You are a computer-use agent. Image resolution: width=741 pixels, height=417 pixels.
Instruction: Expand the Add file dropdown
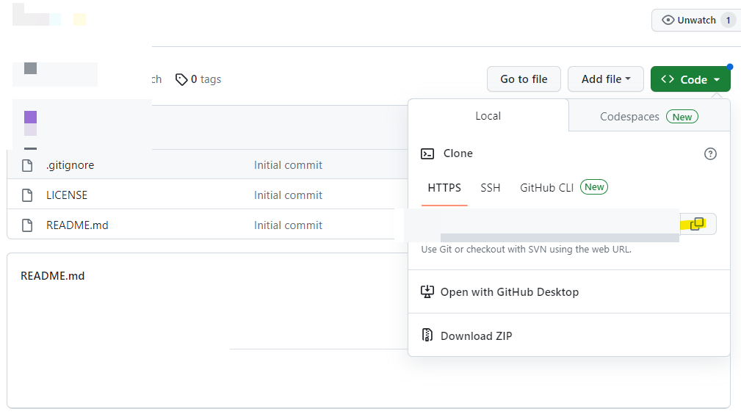pyautogui.click(x=606, y=79)
